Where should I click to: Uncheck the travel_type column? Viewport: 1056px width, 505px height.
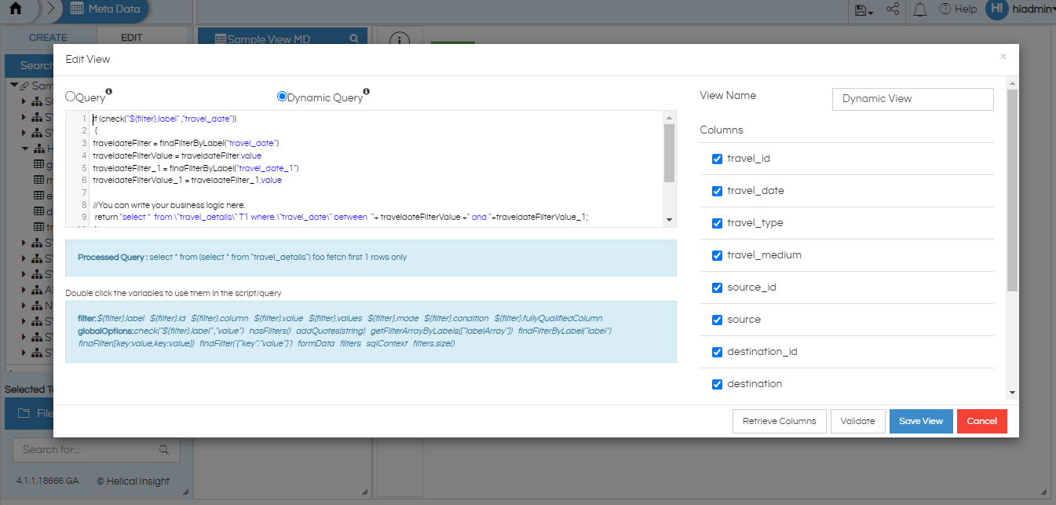[717, 223]
